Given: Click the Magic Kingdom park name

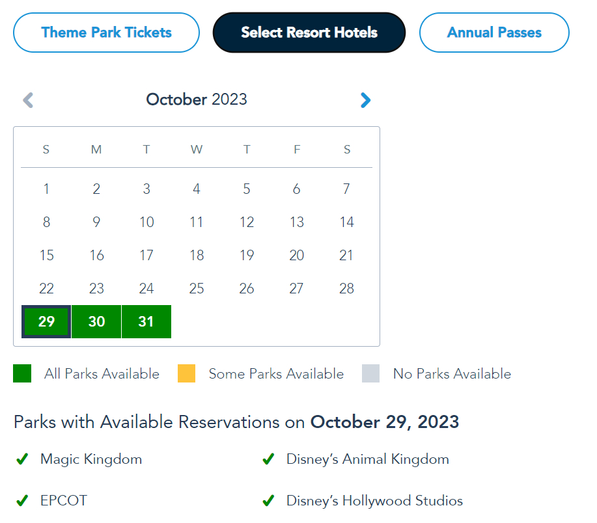Looking at the screenshot, I should 91,459.
